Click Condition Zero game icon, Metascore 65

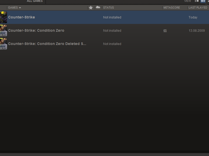[3, 30]
